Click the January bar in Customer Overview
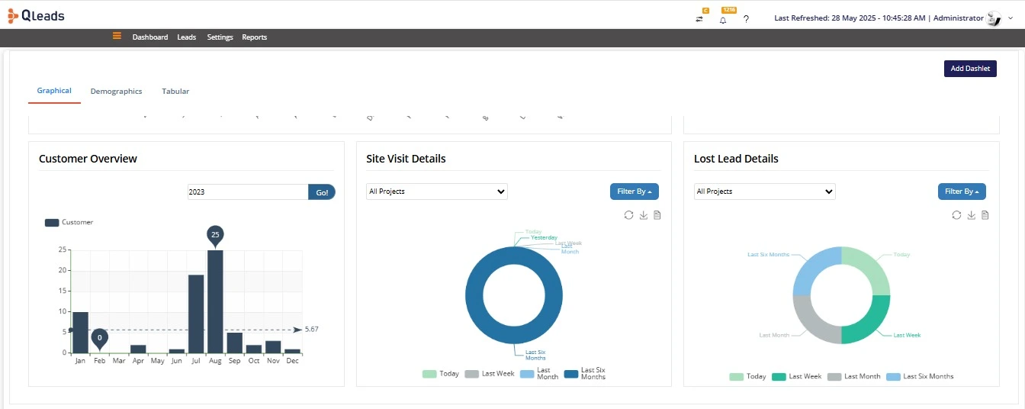The image size is (1025, 409). (80, 332)
